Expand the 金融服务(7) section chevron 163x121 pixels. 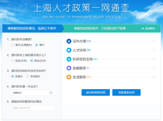click(x=154, y=68)
